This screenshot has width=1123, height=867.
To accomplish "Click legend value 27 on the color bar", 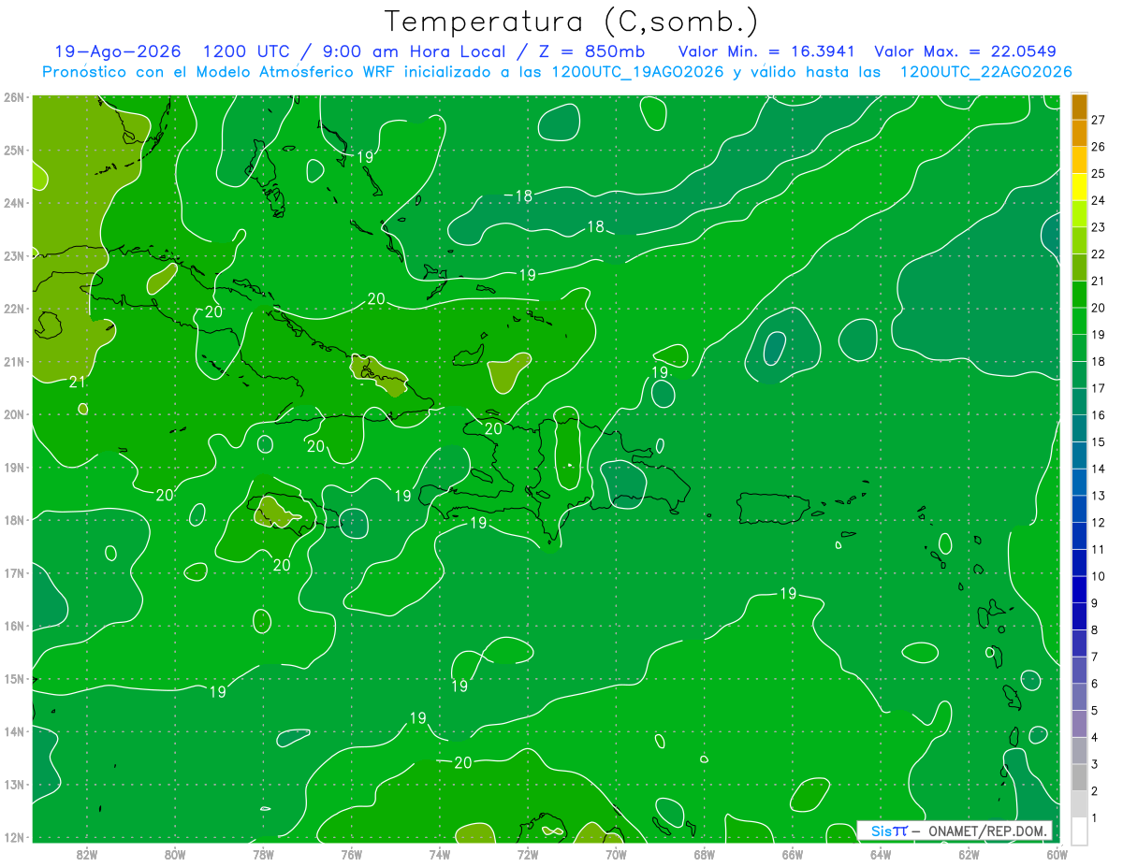I will coord(1099,119).
